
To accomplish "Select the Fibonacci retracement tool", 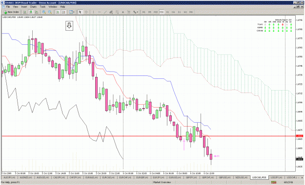I will (x=117, y=12).
